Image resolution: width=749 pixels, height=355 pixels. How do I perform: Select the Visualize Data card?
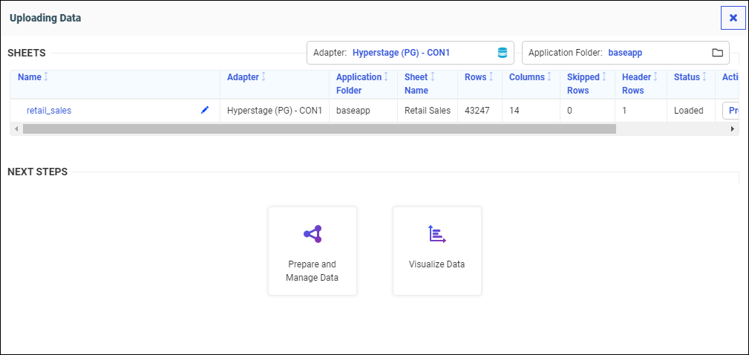click(x=437, y=251)
